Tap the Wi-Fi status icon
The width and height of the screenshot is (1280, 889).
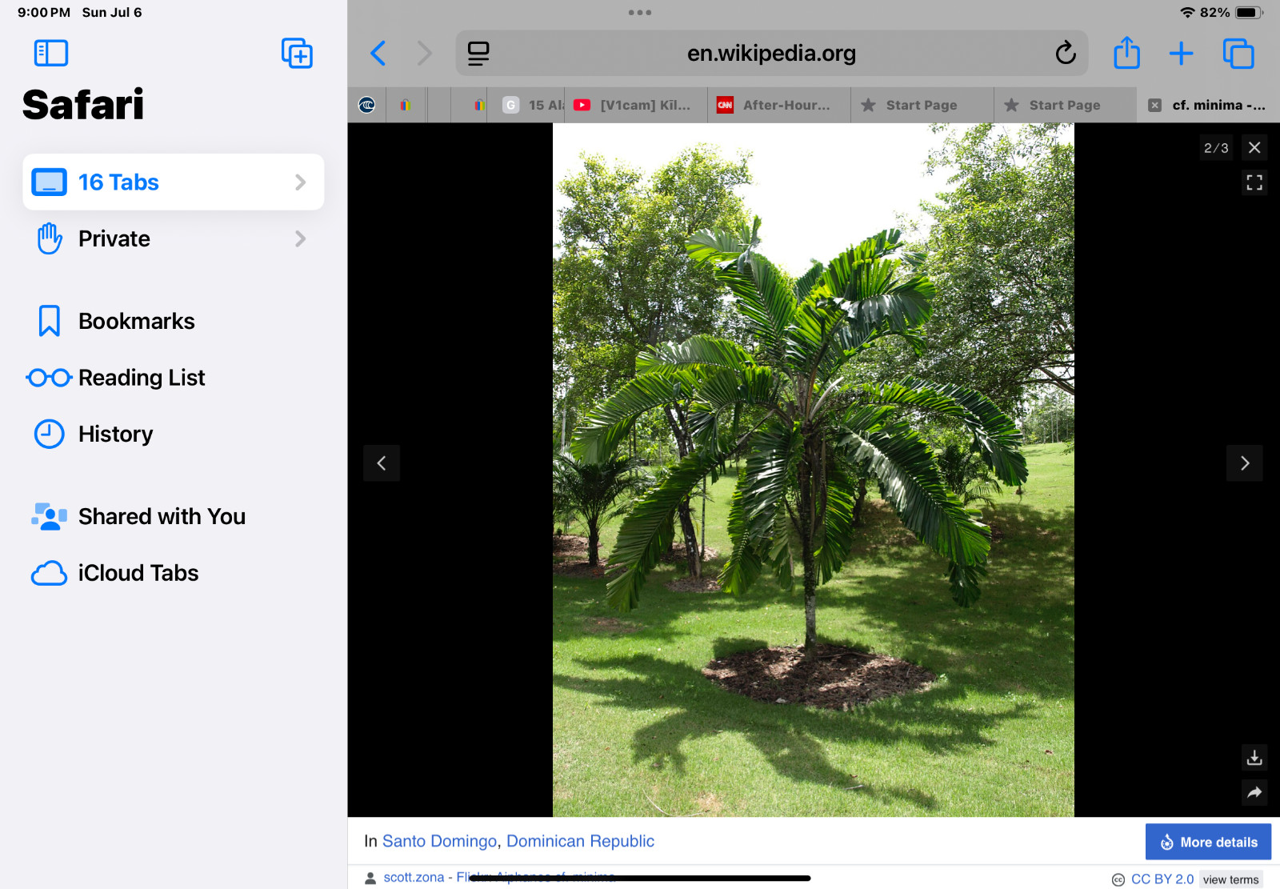1187,13
